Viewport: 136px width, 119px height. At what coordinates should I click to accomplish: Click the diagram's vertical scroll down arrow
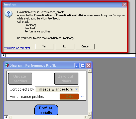coord(90,113)
